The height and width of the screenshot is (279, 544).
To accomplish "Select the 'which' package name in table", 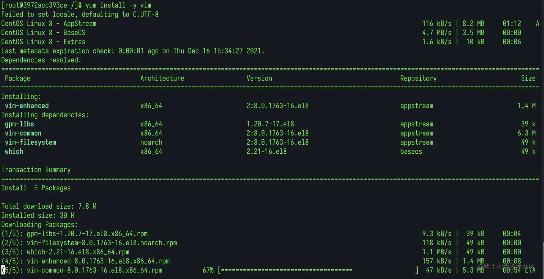I will [14, 152].
